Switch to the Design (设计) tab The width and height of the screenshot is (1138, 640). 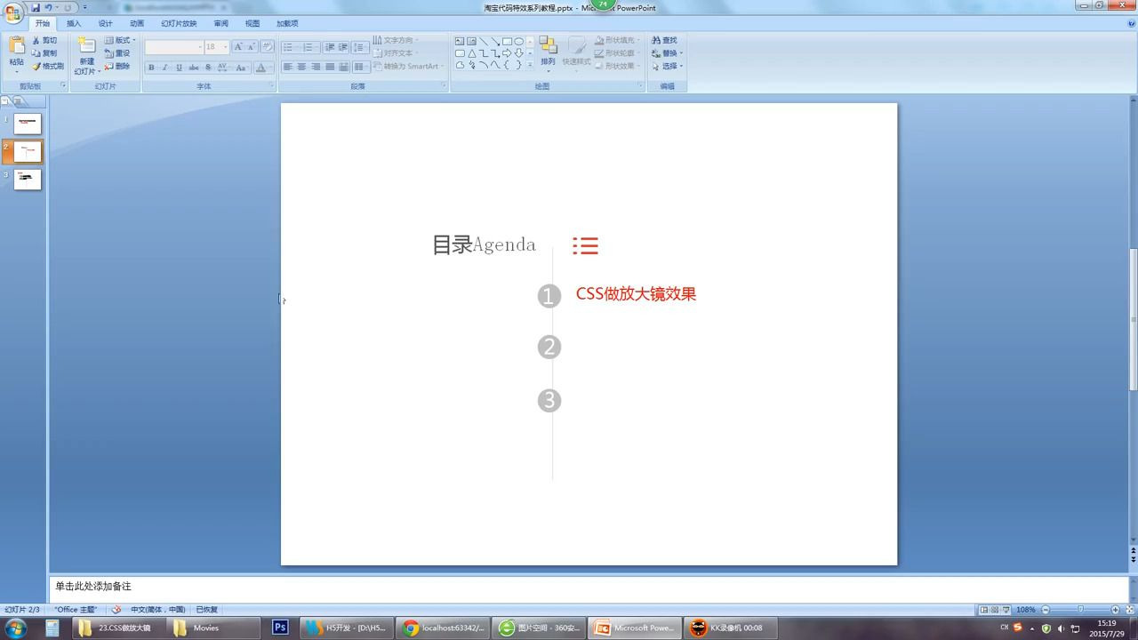[105, 23]
